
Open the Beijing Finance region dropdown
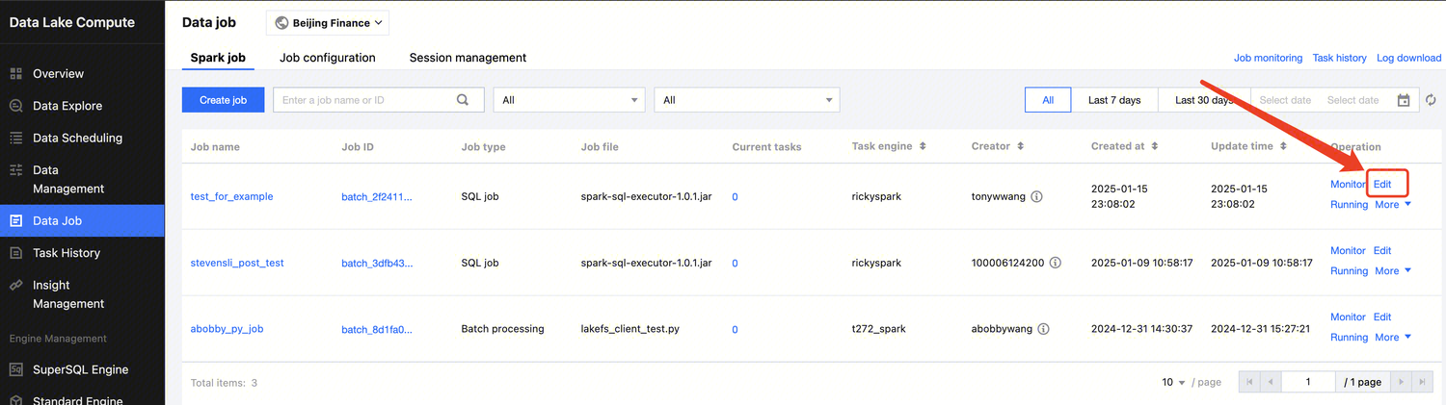pyautogui.click(x=328, y=23)
